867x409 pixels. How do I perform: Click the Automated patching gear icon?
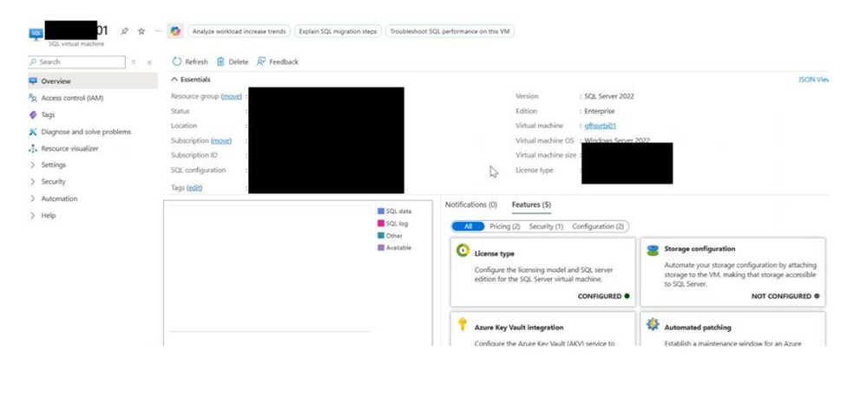click(x=653, y=324)
